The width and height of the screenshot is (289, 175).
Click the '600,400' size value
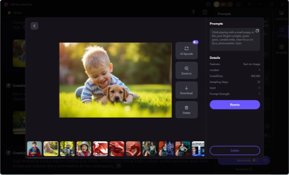(255, 76)
